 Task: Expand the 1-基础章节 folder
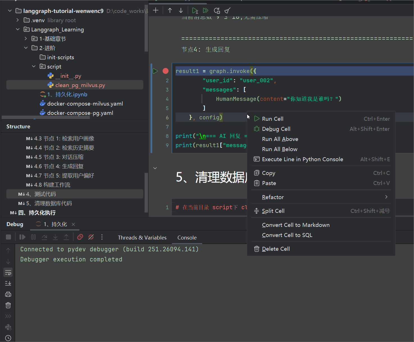(26, 39)
